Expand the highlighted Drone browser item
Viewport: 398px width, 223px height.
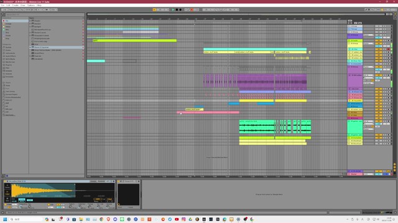[30, 47]
